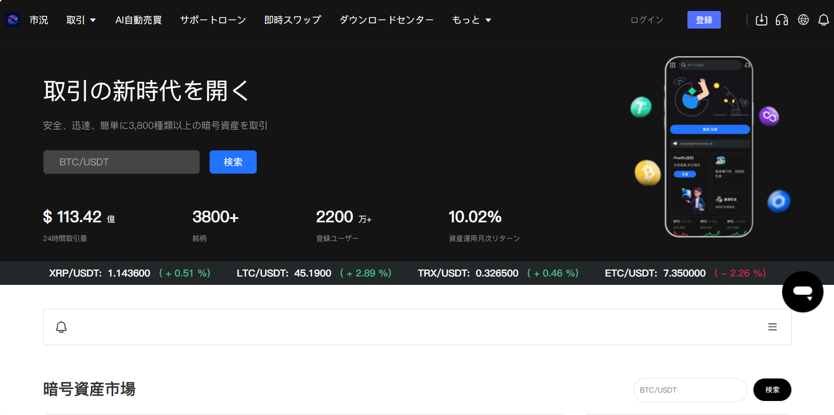This screenshot has width=834, height=415.
Task: Click the 10.02% return statistic
Action: point(484,225)
